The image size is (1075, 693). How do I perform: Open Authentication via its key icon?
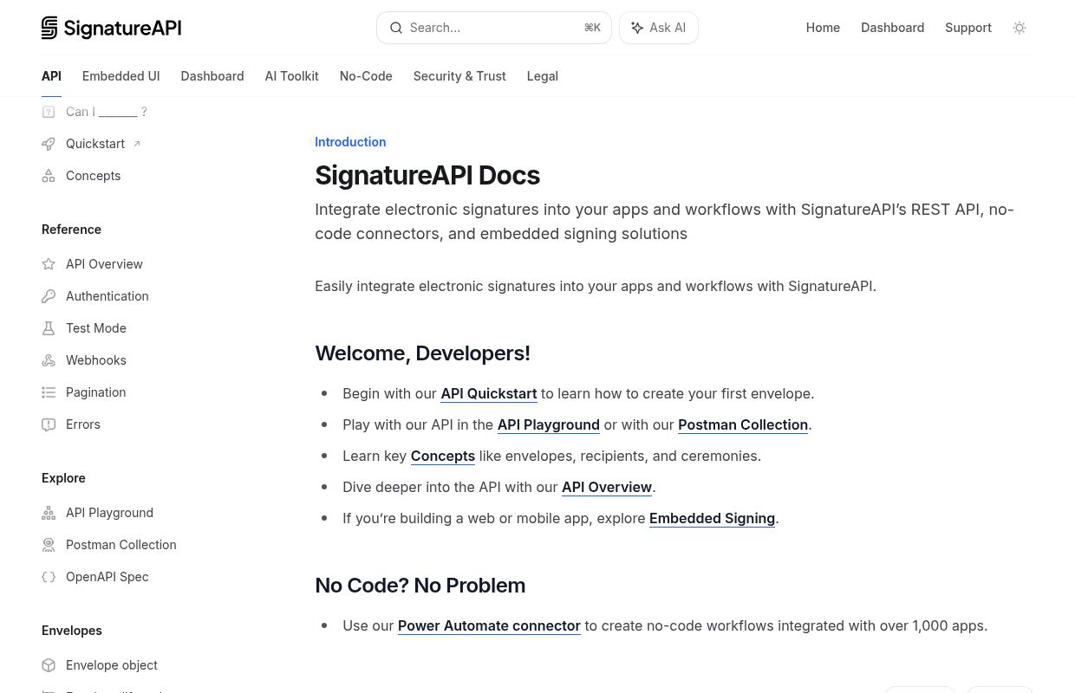coord(49,296)
